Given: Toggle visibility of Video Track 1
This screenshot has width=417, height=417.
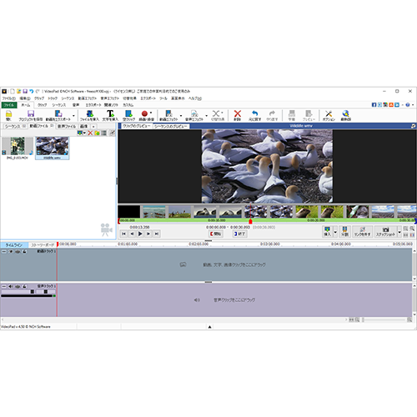Looking at the screenshot, I should pyautogui.click(x=11, y=251).
